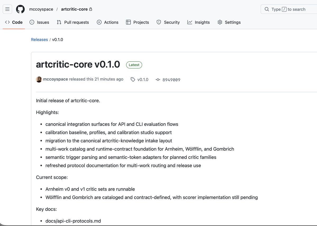
Task: Click 'canonical integration surfaces' bullet
Action: tap(112, 124)
